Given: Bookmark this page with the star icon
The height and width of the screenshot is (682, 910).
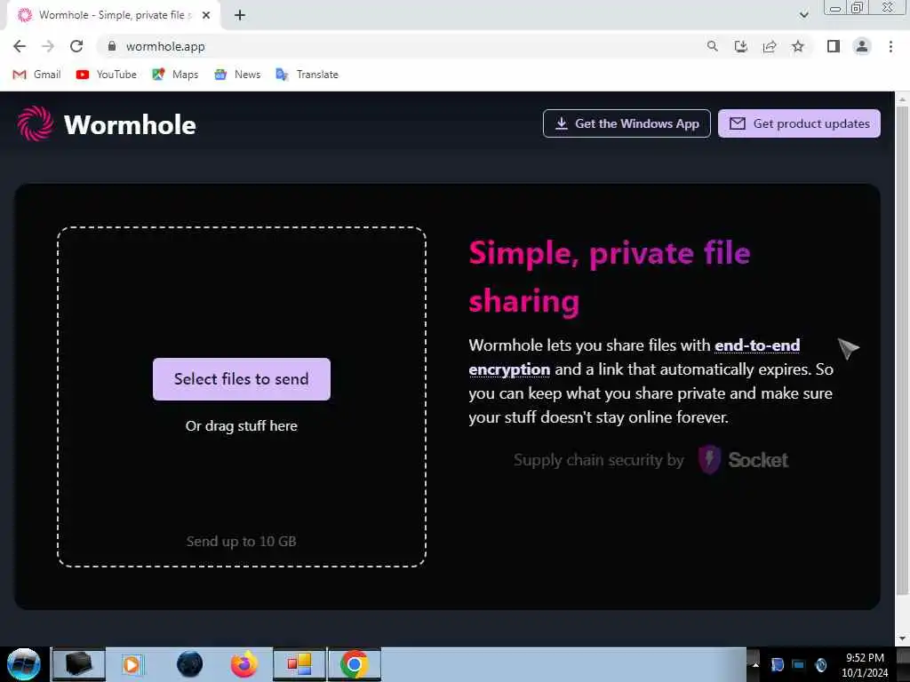Looking at the screenshot, I should 798,46.
